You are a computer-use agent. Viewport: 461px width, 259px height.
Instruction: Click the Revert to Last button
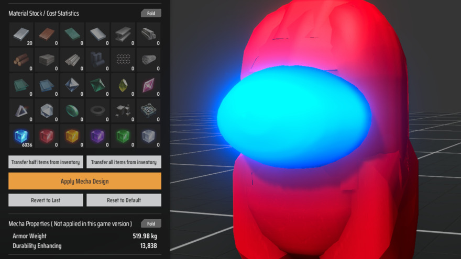pos(46,200)
